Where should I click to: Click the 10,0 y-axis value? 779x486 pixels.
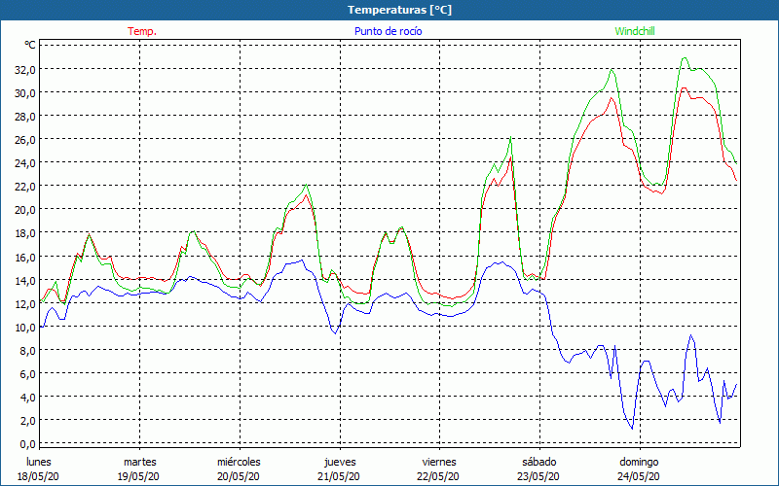[25, 327]
